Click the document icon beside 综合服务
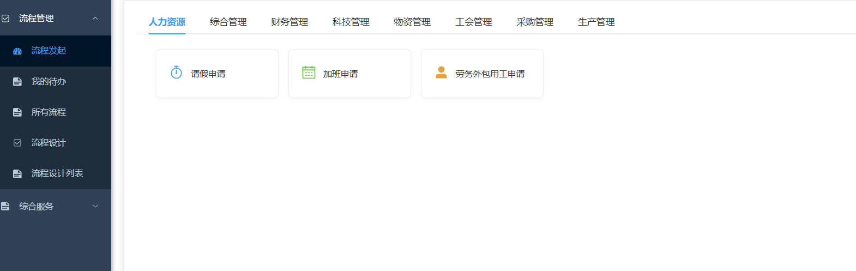Viewport: 856px width, 271px height. (5, 206)
